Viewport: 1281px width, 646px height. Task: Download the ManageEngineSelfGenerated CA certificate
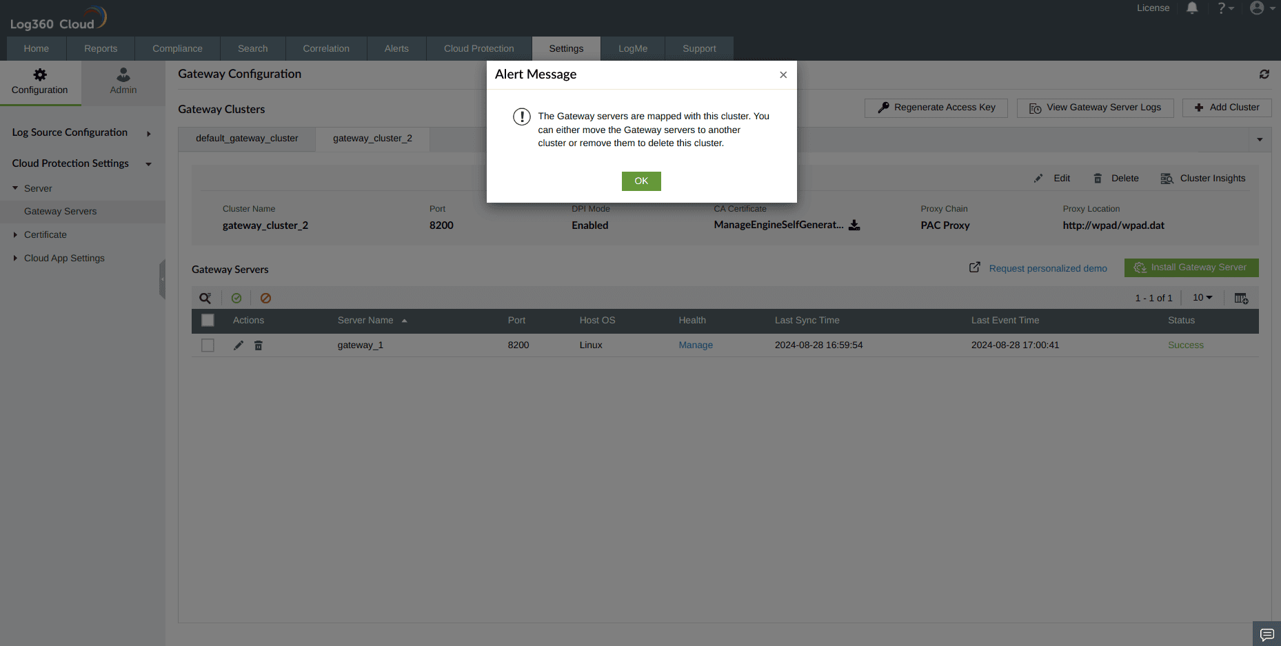point(854,225)
